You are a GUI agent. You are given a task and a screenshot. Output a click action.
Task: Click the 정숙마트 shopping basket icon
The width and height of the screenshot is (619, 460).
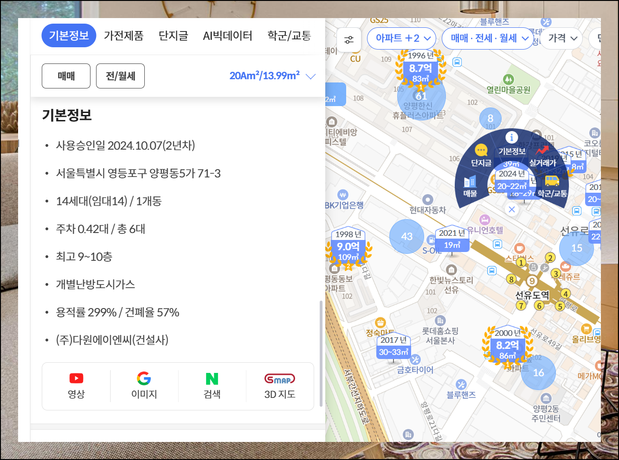click(380, 322)
